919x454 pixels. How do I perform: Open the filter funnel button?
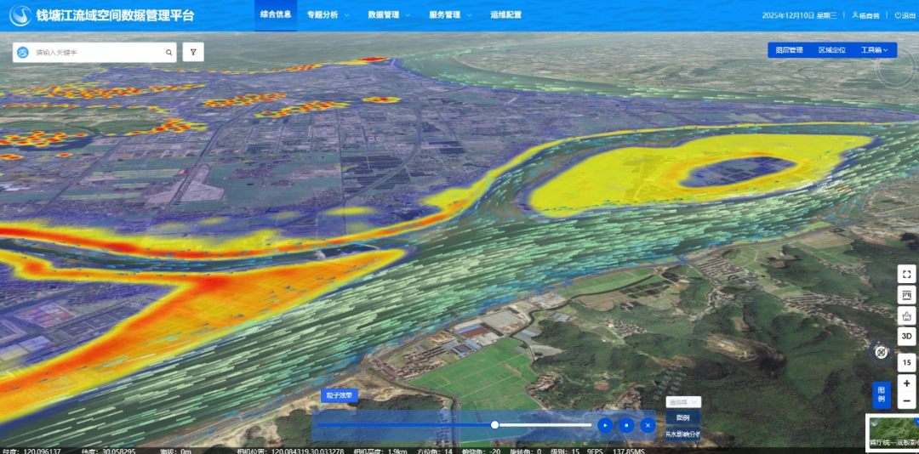pos(193,52)
